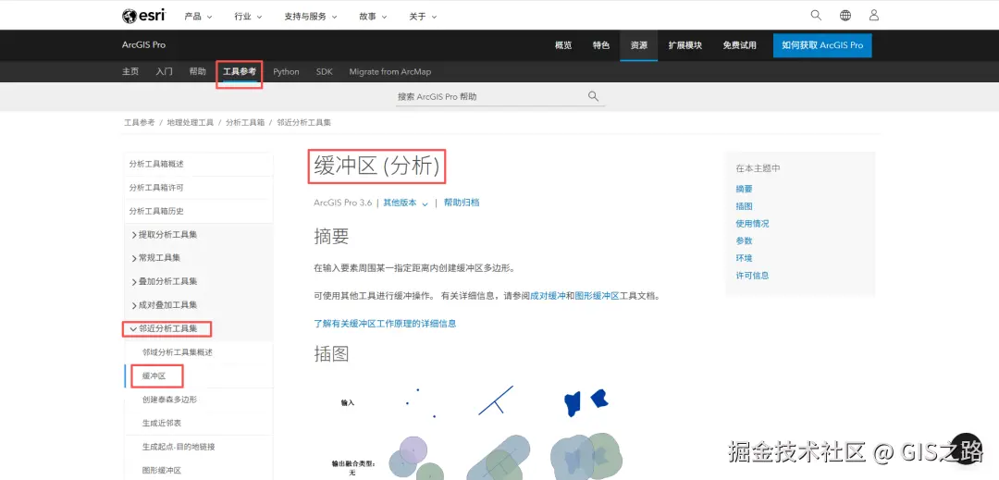Select the 资源 tab
The height and width of the screenshot is (480, 999).
pyautogui.click(x=639, y=45)
